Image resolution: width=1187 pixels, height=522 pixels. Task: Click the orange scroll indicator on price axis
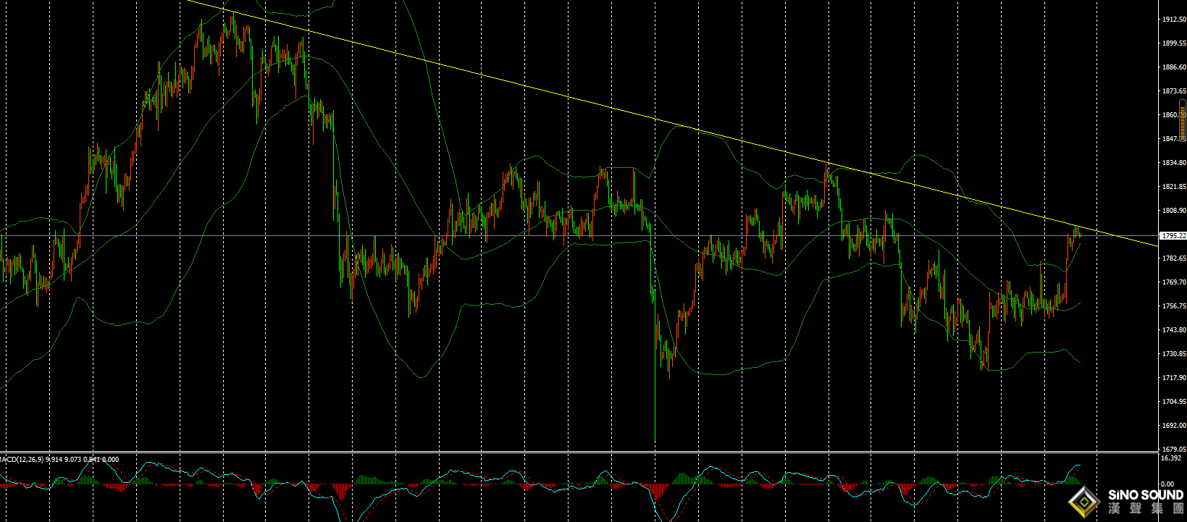tap(1183, 120)
